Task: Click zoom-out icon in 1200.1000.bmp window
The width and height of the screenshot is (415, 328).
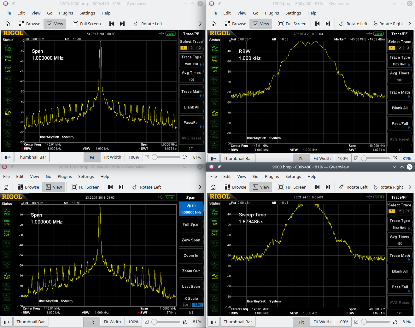Action: 147,157
